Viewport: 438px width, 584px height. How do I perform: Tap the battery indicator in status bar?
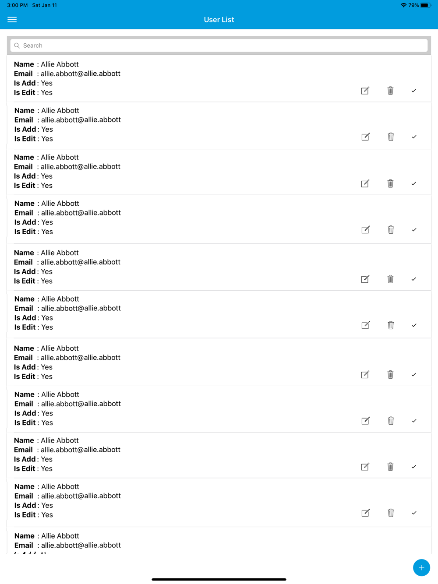[x=426, y=5]
